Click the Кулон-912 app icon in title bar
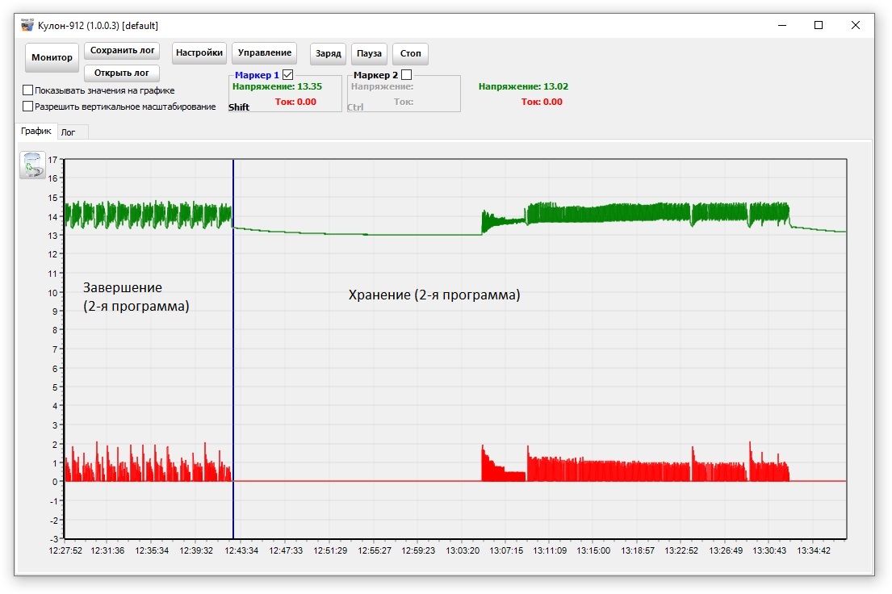Image resolution: width=892 pixels, height=594 pixels. (x=27, y=25)
